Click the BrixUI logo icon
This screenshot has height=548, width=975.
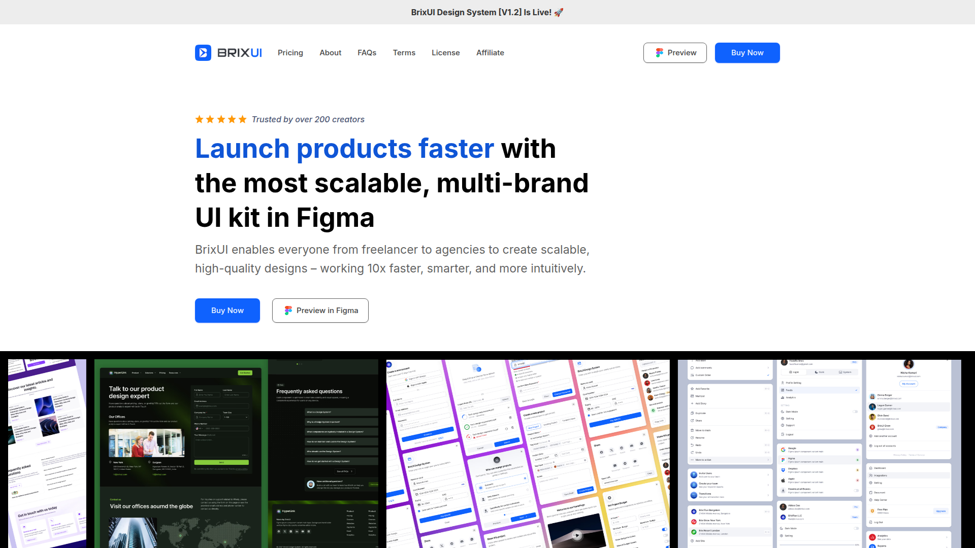click(x=203, y=53)
